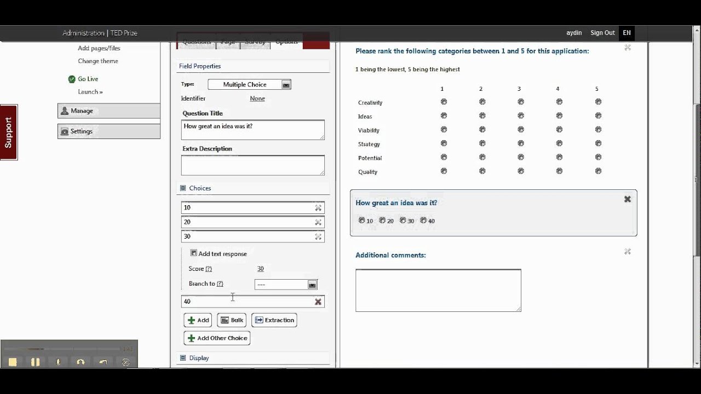This screenshot has width=701, height=394.
Task: Click the recorder microphone icon
Action: point(58,362)
